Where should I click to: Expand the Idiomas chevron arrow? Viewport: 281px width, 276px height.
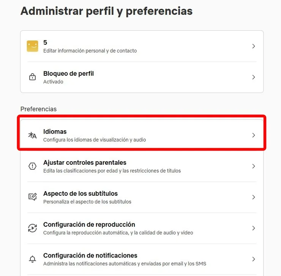254,135
